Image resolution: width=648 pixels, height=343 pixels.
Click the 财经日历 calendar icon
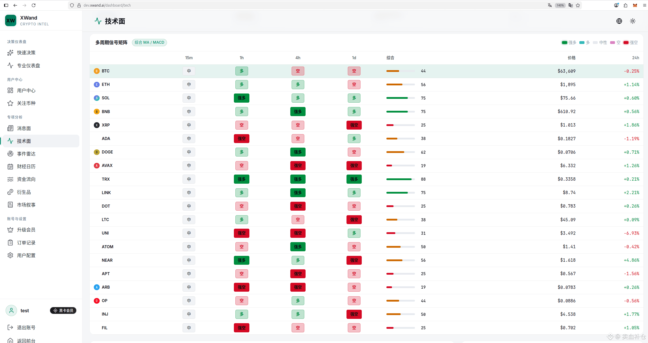pyautogui.click(x=10, y=166)
